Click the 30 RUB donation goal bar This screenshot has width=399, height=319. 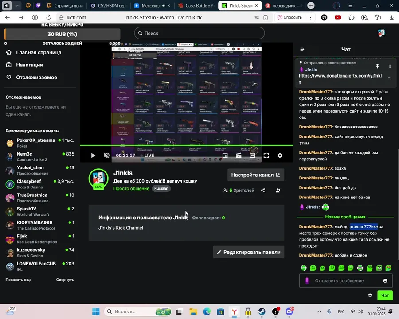63,34
